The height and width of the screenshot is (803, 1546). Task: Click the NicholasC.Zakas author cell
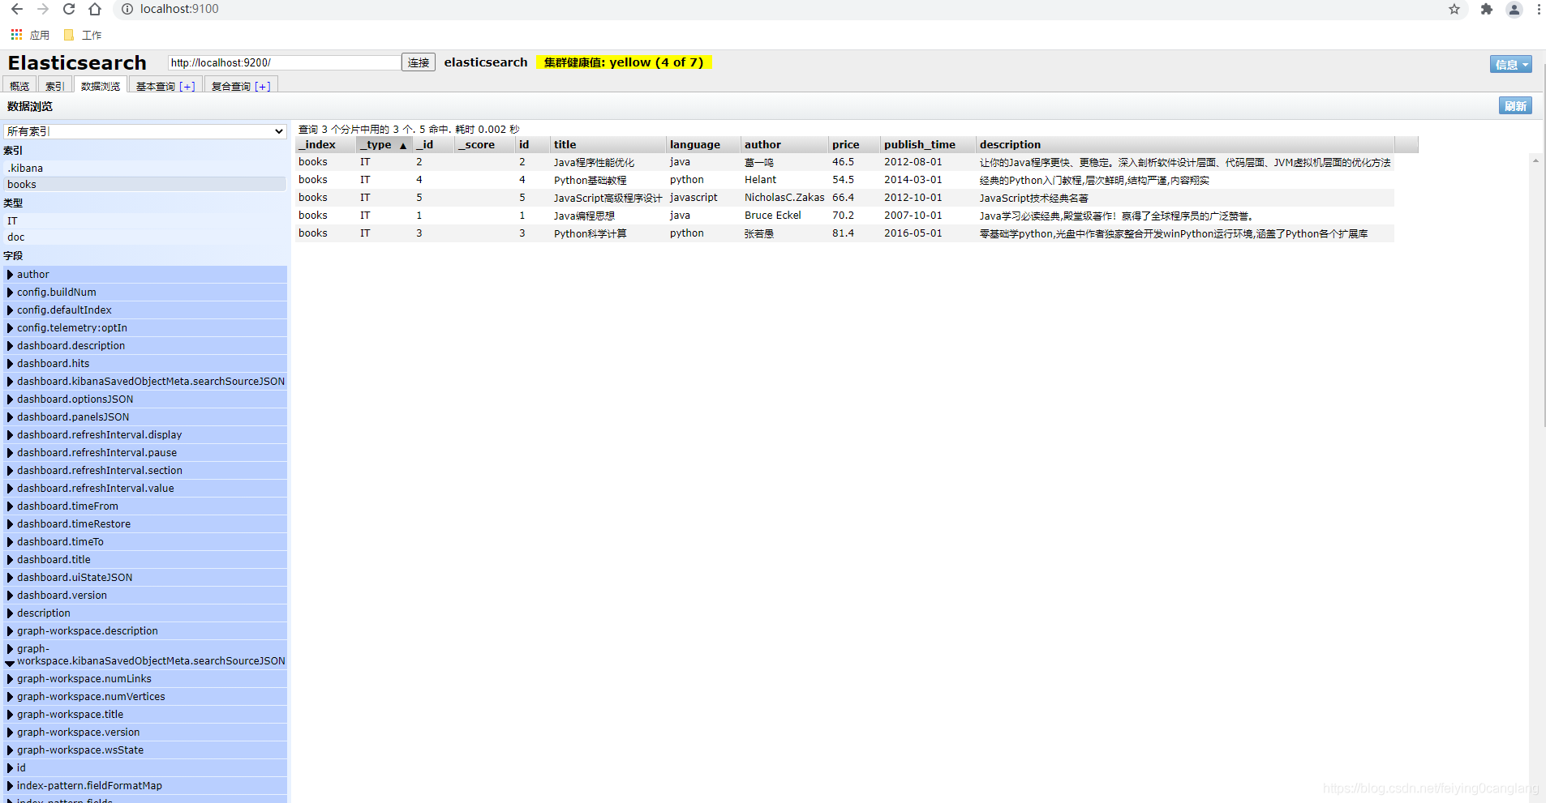(784, 198)
